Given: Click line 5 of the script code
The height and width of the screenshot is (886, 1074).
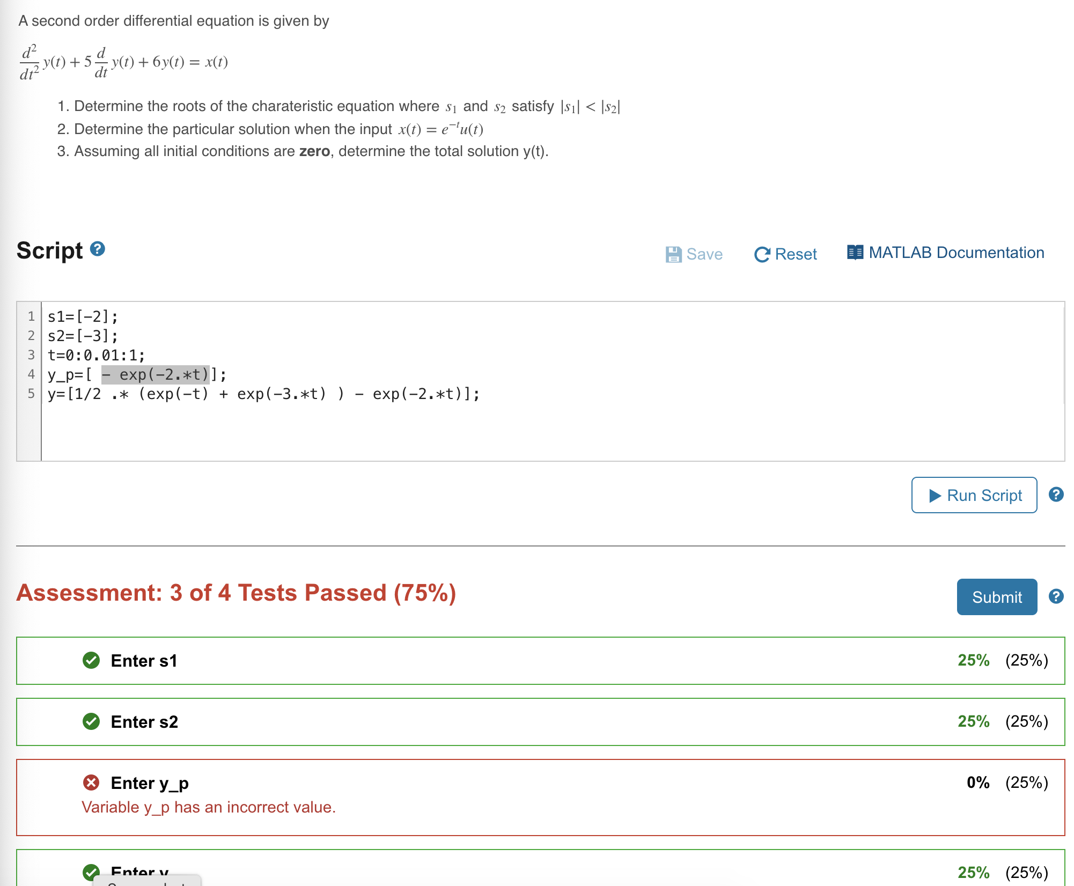Looking at the screenshot, I should pos(263,394).
